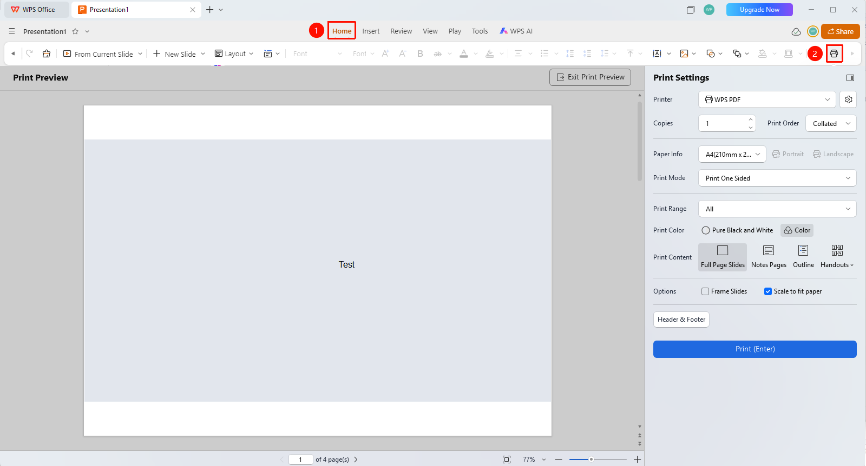
Task: Click the blue Print (Enter) button
Action: pyautogui.click(x=755, y=349)
